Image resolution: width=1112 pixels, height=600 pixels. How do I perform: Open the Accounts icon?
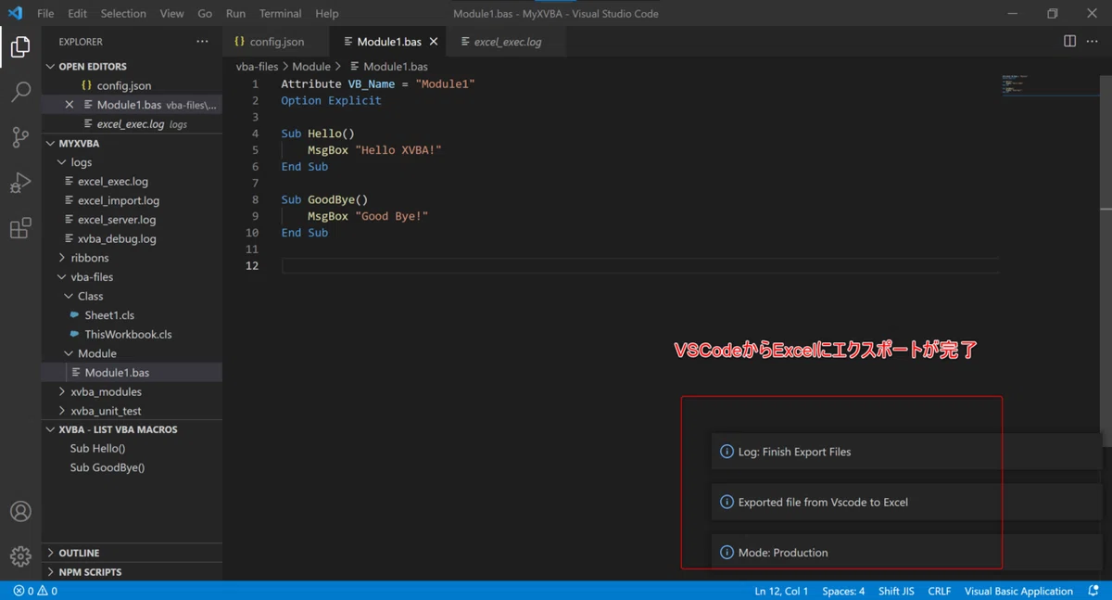pyautogui.click(x=20, y=511)
